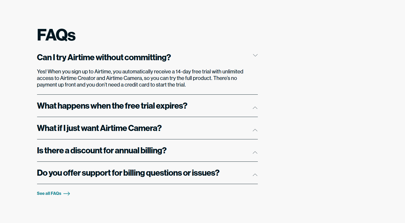Image resolution: width=405 pixels, height=223 pixels.
Task: Select the upward-pointing expander arrow on last FAQ
Action: pyautogui.click(x=255, y=175)
